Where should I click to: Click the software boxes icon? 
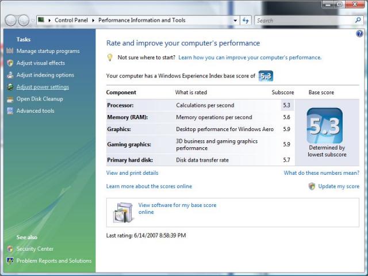pos(123,212)
